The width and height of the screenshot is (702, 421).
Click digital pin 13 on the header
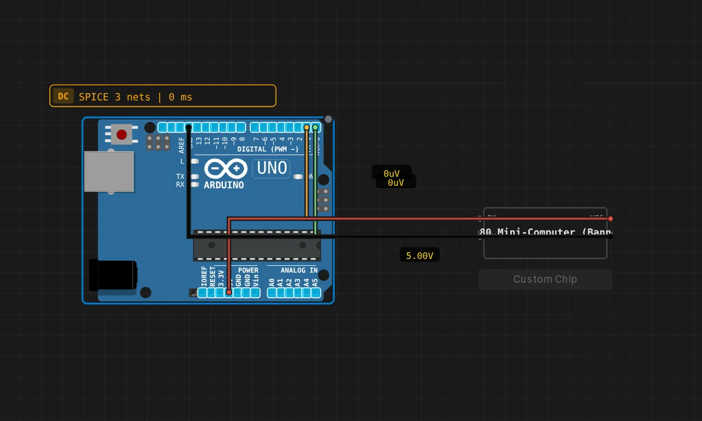[197, 127]
